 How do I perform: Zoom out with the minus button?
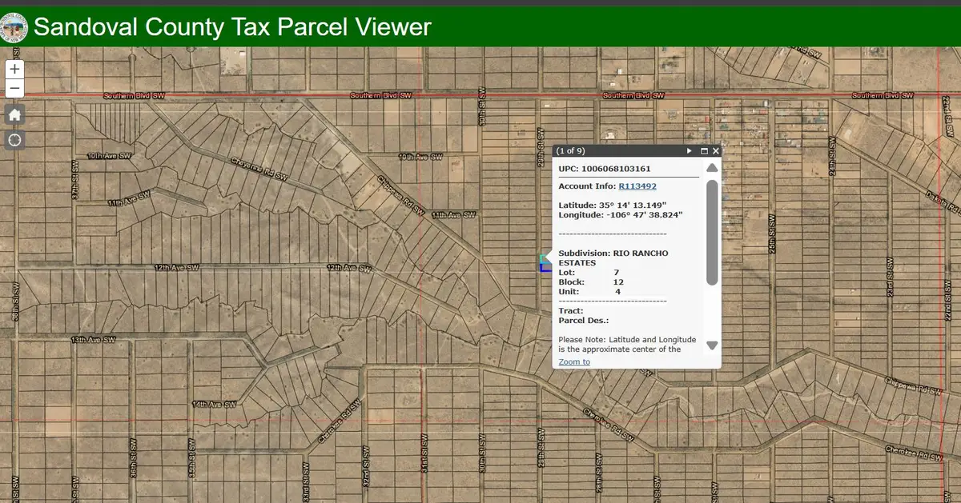(x=14, y=89)
